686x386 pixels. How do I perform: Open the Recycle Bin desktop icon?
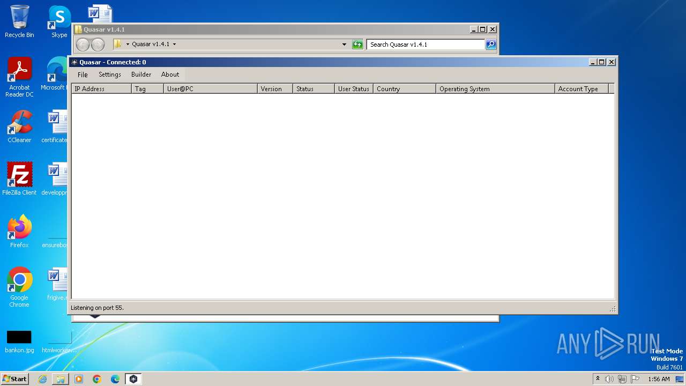19,21
